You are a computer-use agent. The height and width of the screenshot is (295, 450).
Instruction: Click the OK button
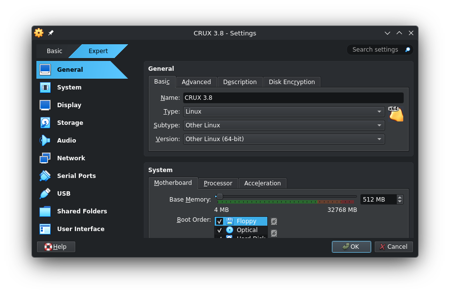[x=351, y=247]
